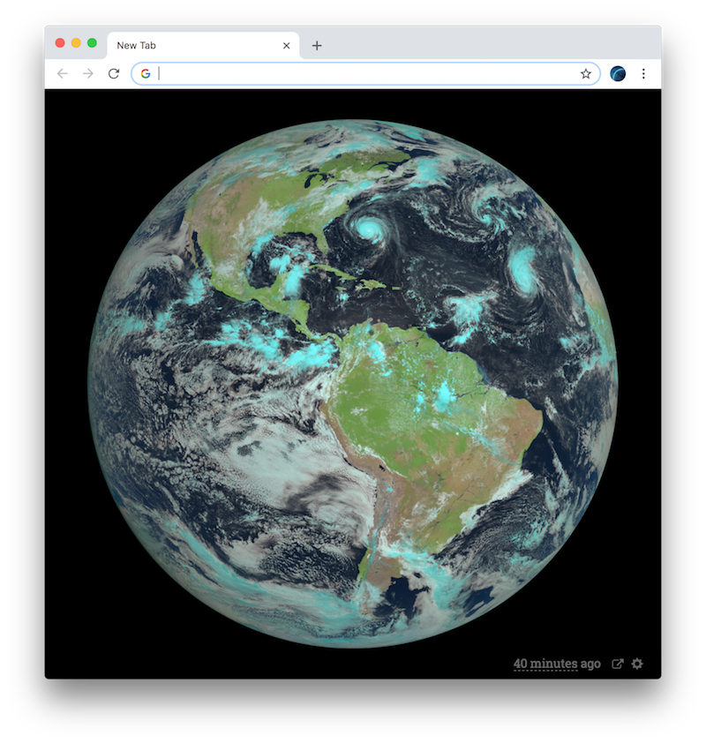The image size is (706, 743).
Task: Maximize window with the green button
Action: tap(92, 43)
